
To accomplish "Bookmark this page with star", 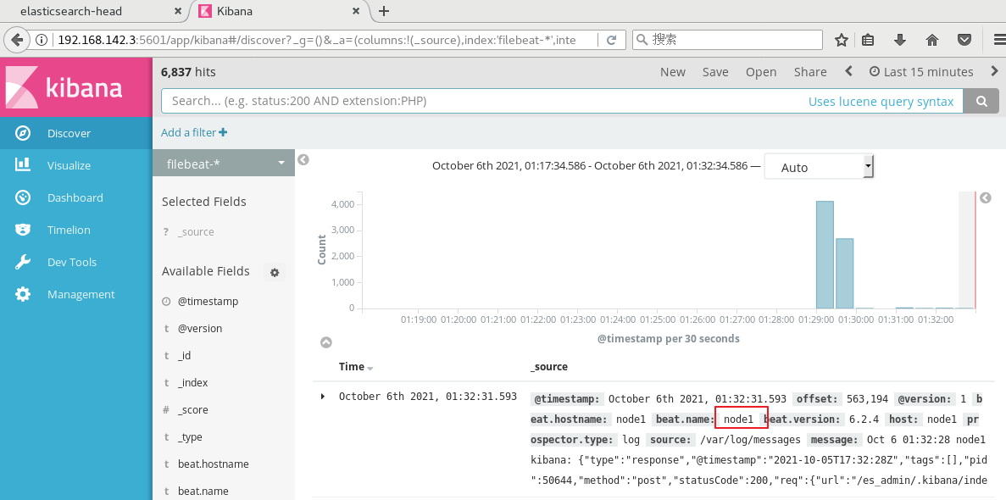I will point(841,40).
